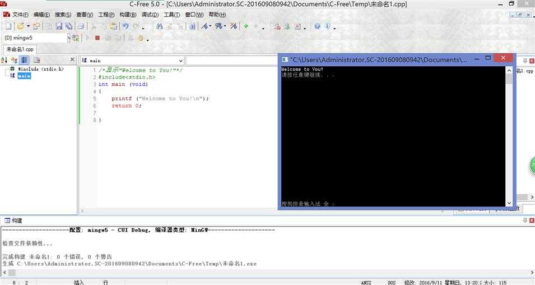Open the 工具(T) menu
The height and width of the screenshot is (285, 535).
[x=171, y=15]
